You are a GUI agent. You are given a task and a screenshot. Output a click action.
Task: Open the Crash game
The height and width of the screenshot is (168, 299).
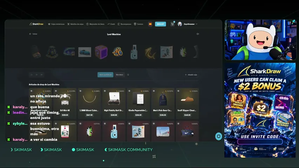[x=111, y=24]
